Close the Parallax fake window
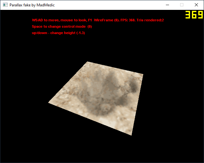Image resolution: width=204 pixels, height=163 pixels. (196, 5)
